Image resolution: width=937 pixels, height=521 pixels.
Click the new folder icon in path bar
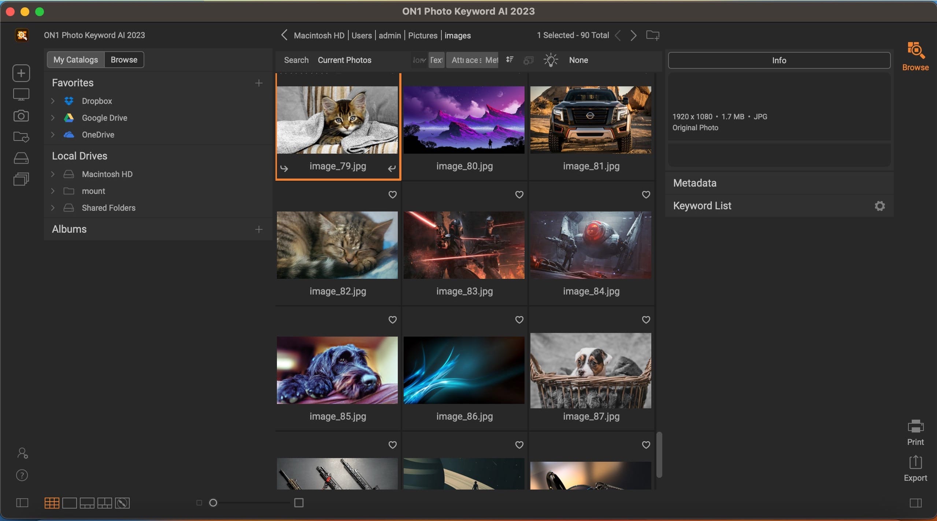coord(652,35)
